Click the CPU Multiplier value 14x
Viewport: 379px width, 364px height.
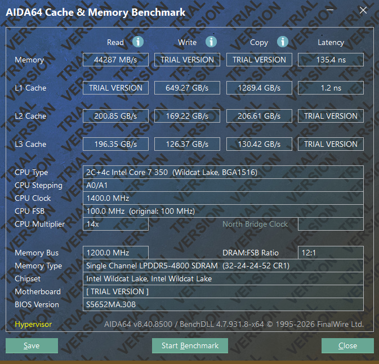[x=115, y=224]
